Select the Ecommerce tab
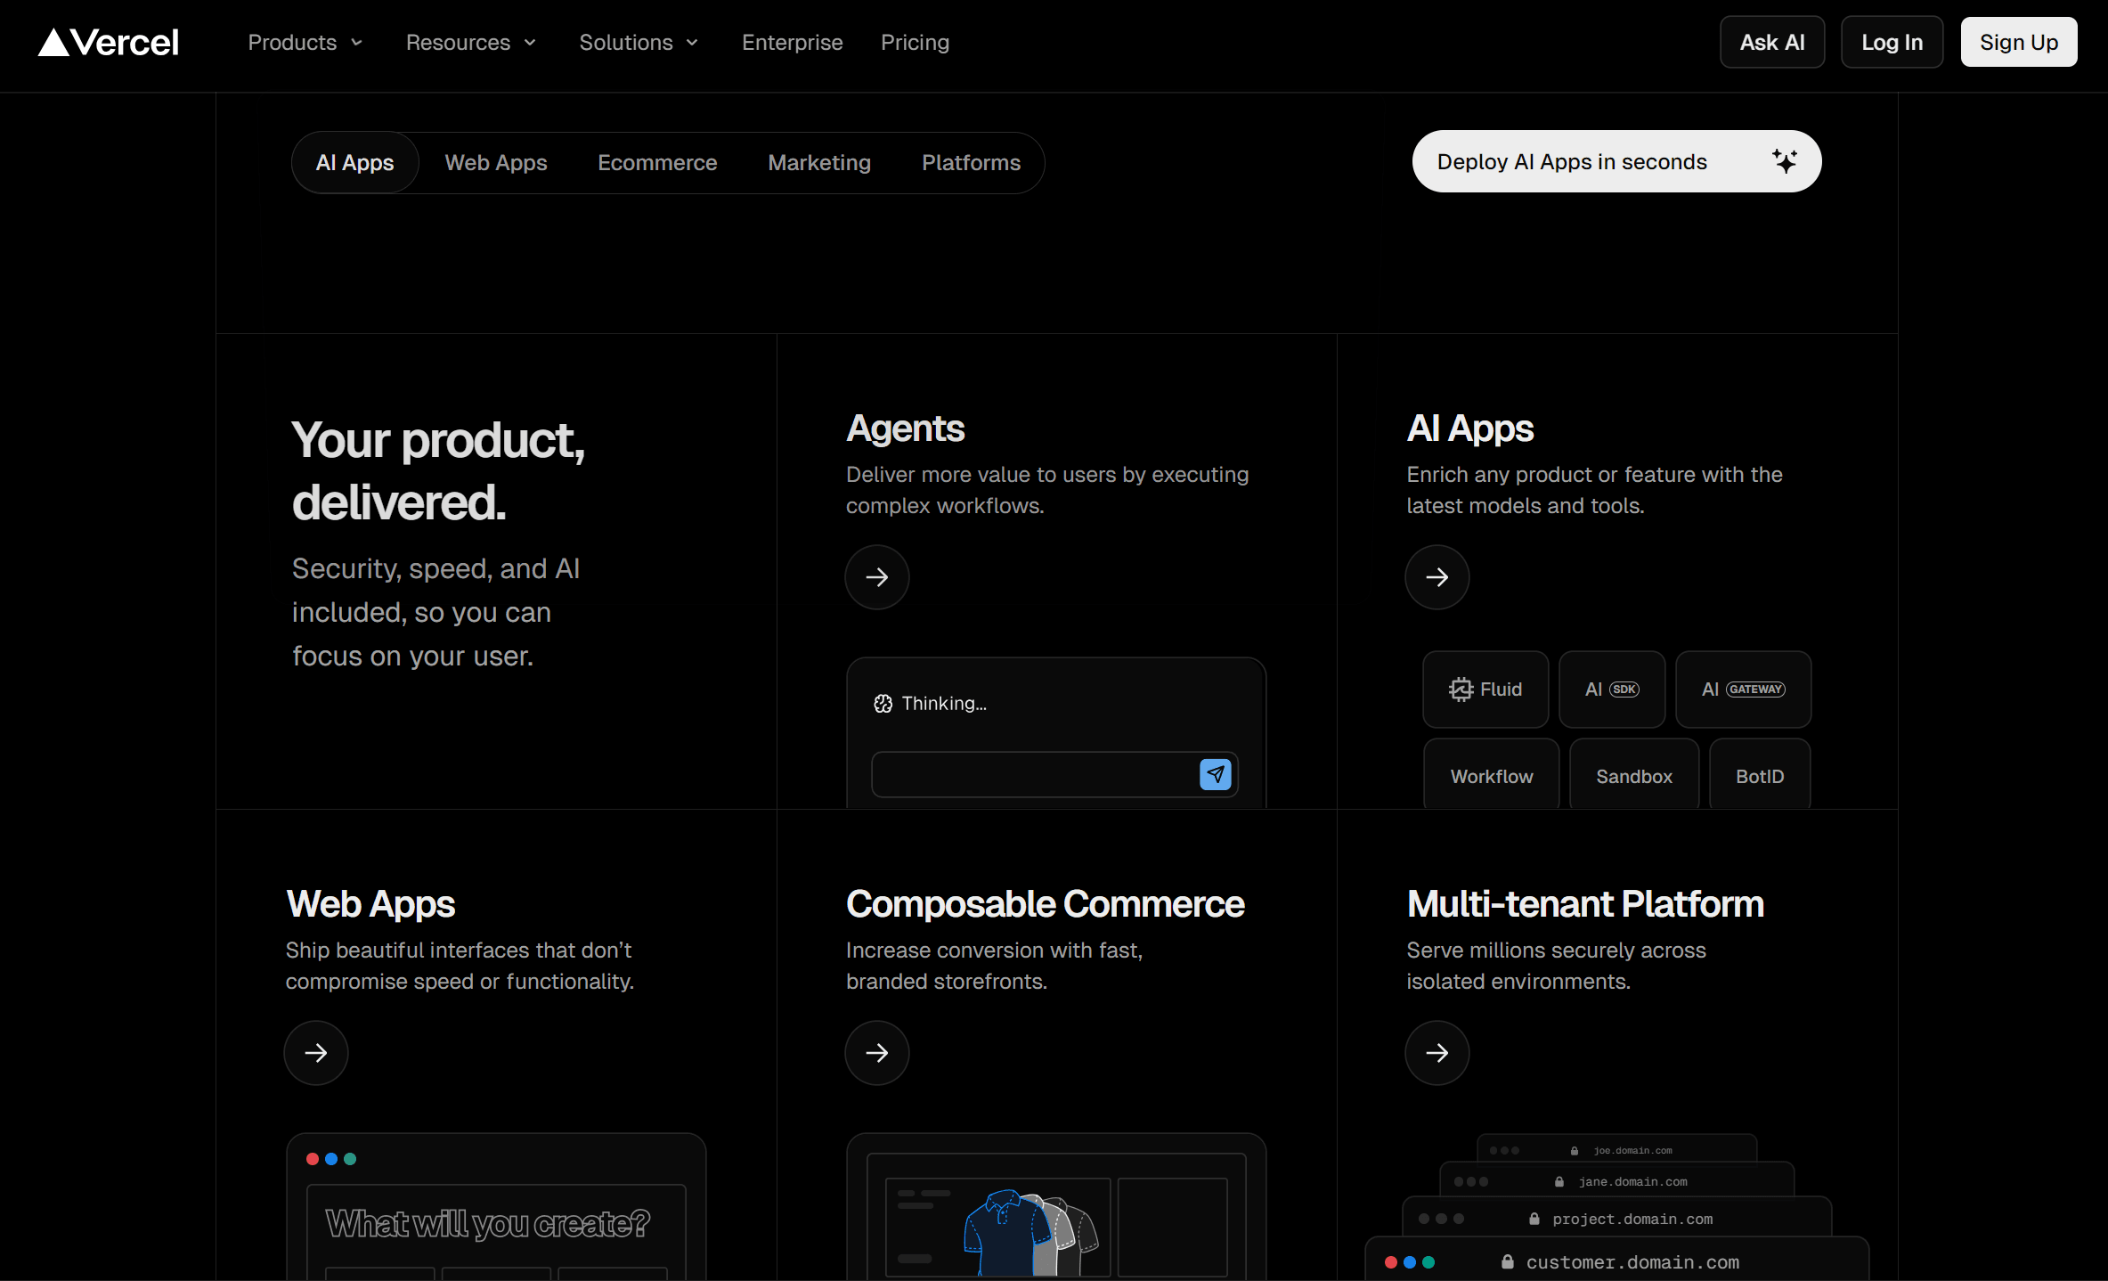 (x=656, y=163)
